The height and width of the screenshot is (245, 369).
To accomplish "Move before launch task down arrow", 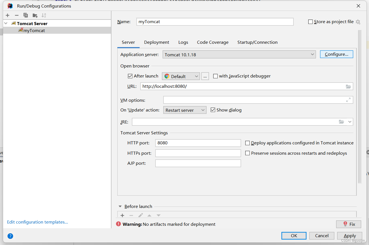I will click(158, 215).
